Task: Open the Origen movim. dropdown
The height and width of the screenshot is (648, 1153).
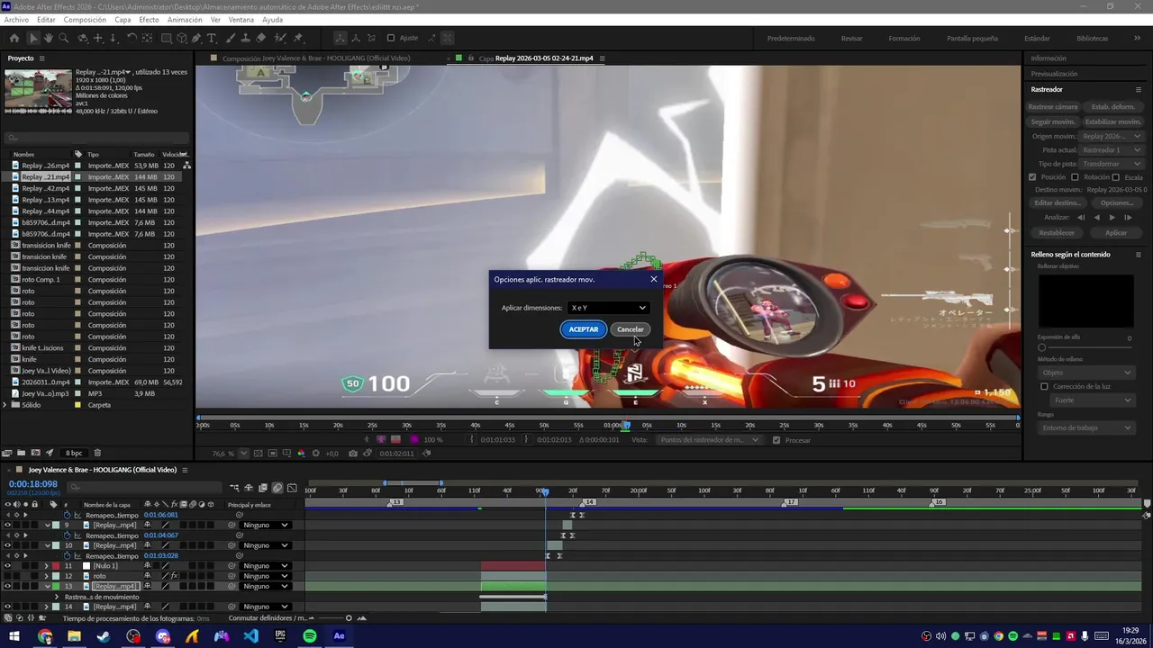Action: pos(1112,136)
